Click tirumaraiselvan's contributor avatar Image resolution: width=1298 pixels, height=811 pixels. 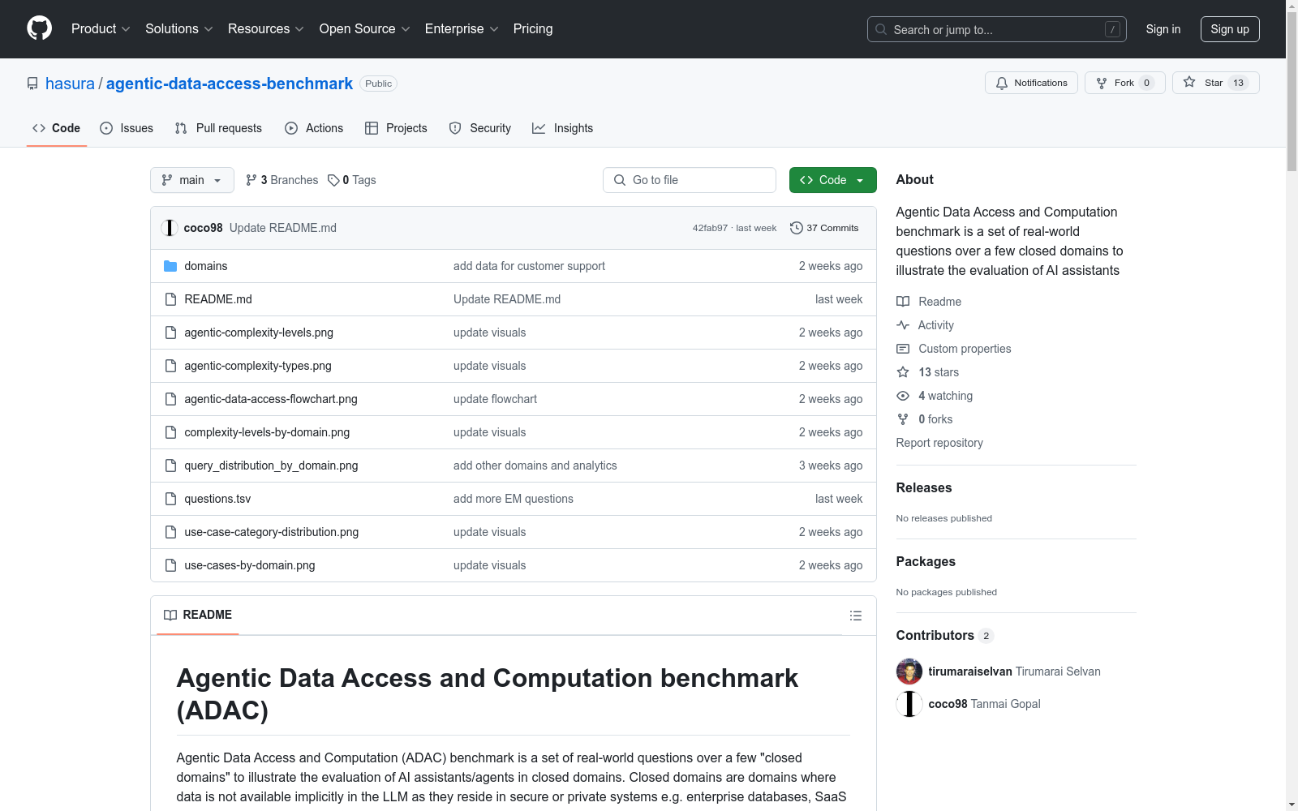909,672
